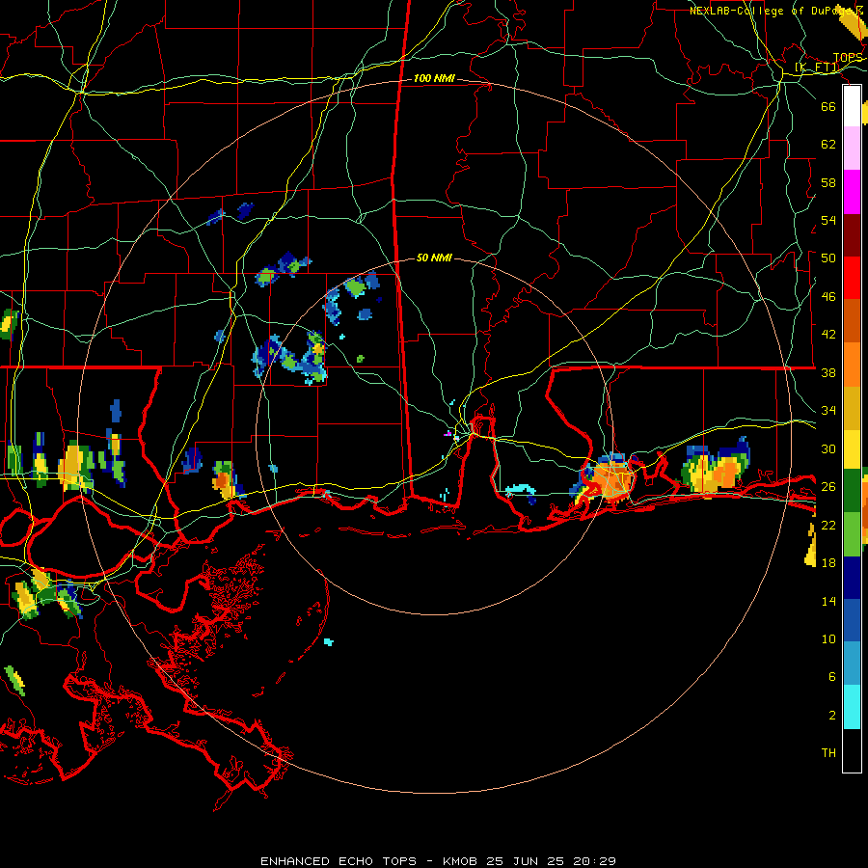Screen dimensions: 868x868
Task: Click the "100 NMI" range ring label
Action: pyautogui.click(x=434, y=79)
